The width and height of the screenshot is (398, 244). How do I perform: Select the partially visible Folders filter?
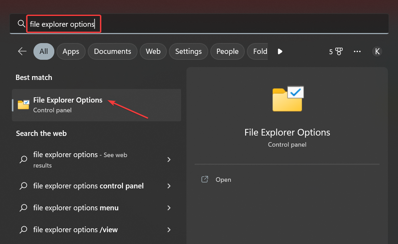258,51
